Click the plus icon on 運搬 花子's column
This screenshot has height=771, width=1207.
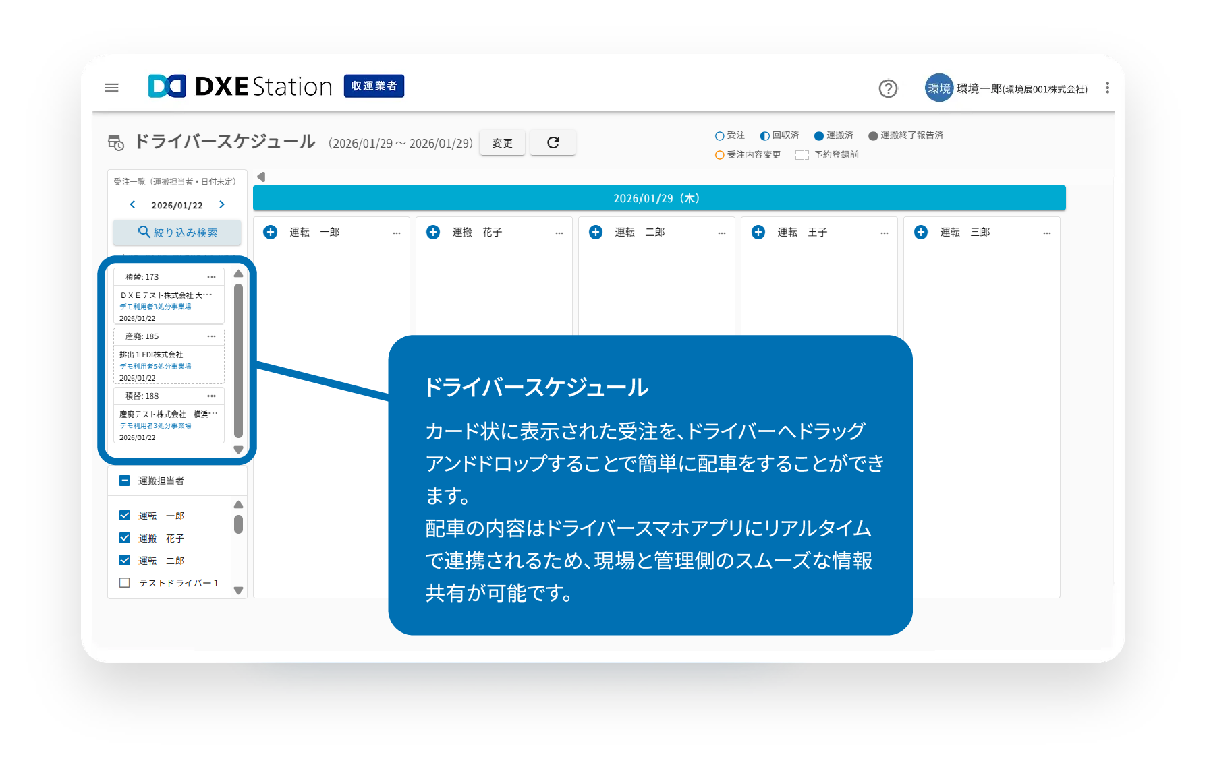433,231
